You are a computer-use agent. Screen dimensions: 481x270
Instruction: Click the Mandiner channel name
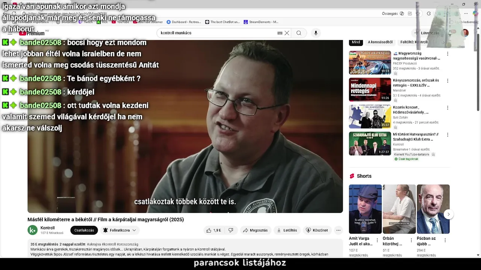tap(399, 90)
